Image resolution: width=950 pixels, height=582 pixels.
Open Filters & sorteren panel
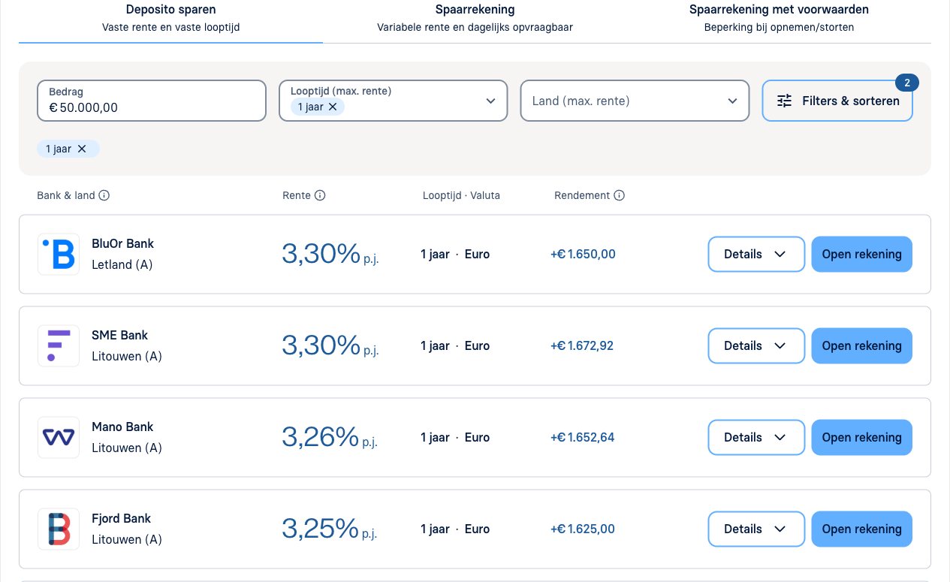[837, 101]
